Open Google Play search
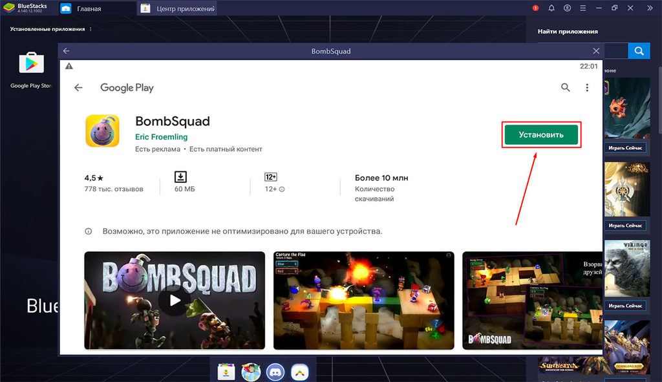This screenshot has width=662, height=382. tap(565, 87)
